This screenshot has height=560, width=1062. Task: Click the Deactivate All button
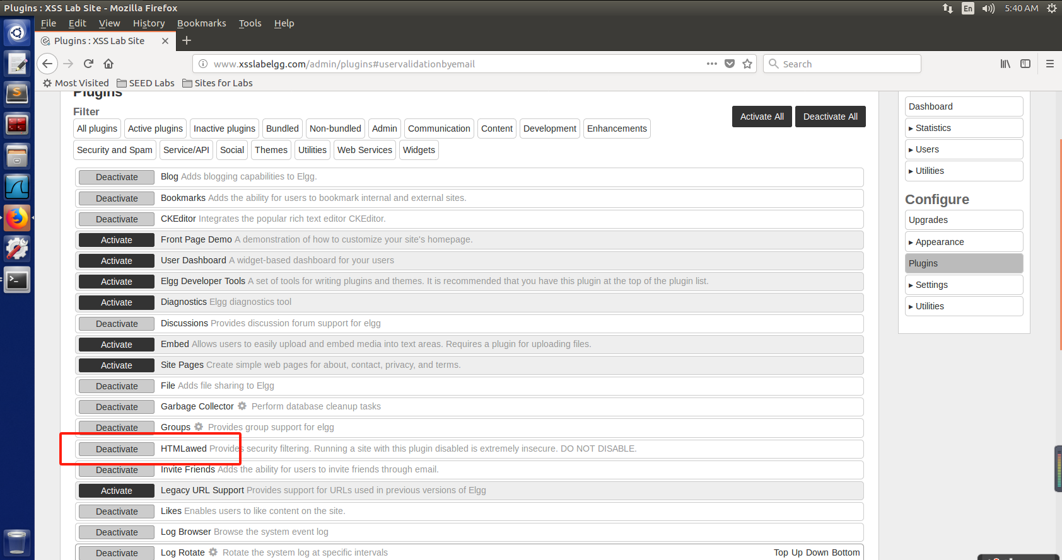tap(831, 117)
